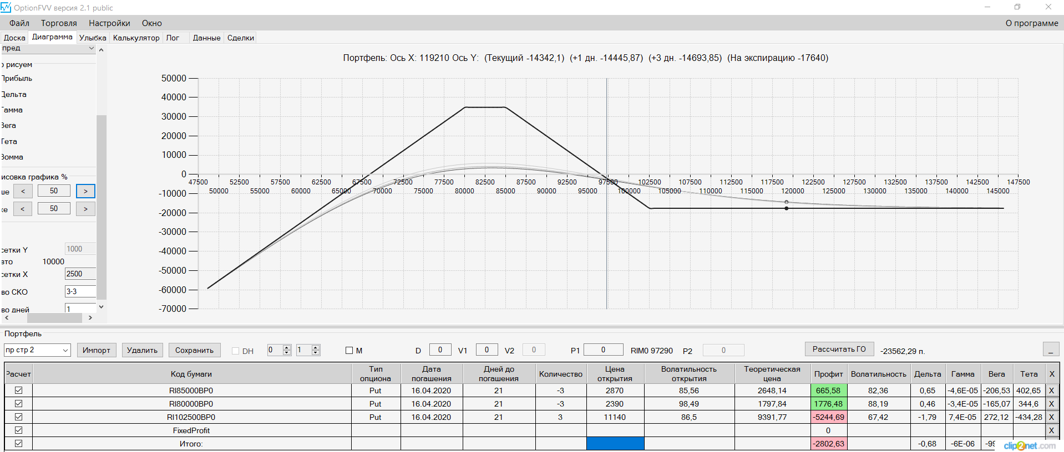1064x452 pixels.
Task: Click the upper 50 percent field in the left panel
Action: 54,191
